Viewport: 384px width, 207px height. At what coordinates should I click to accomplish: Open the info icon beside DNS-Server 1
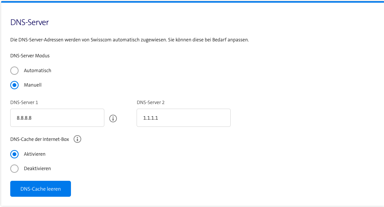coord(113,119)
